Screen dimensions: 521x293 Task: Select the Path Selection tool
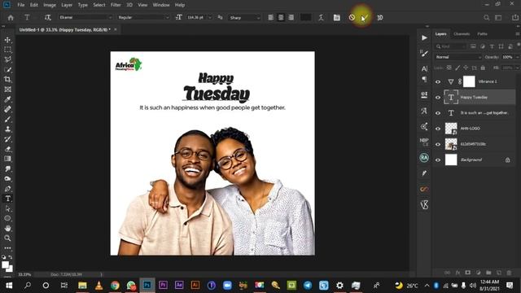click(7, 208)
